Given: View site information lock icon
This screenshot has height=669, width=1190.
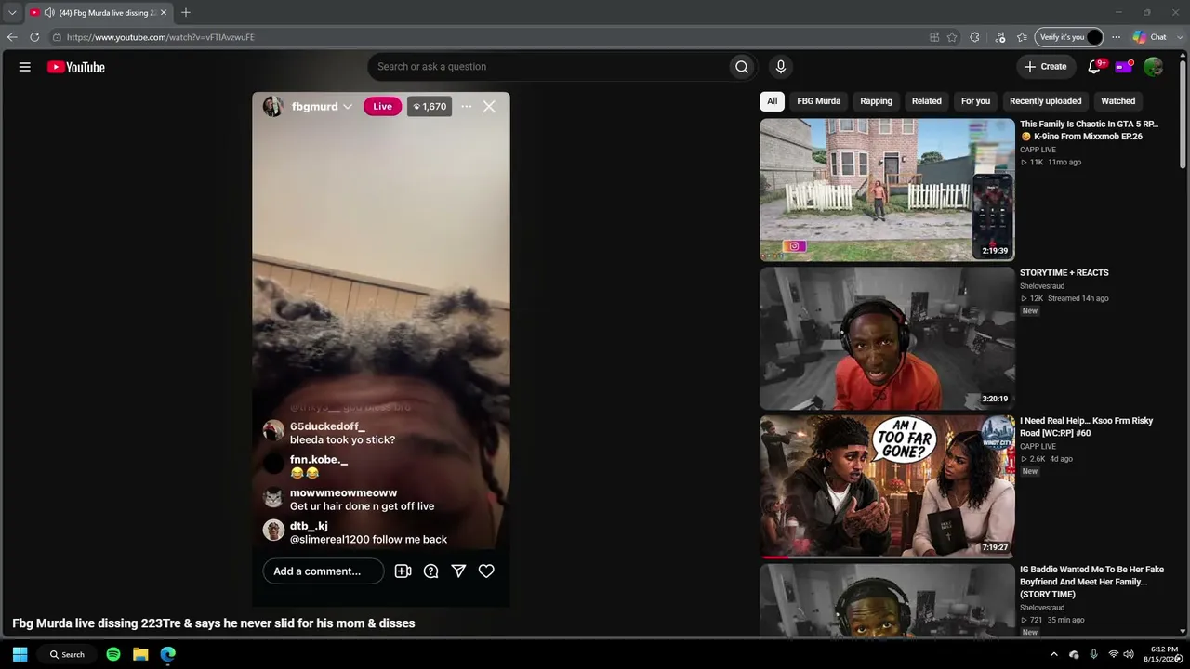Looking at the screenshot, I should (57, 37).
